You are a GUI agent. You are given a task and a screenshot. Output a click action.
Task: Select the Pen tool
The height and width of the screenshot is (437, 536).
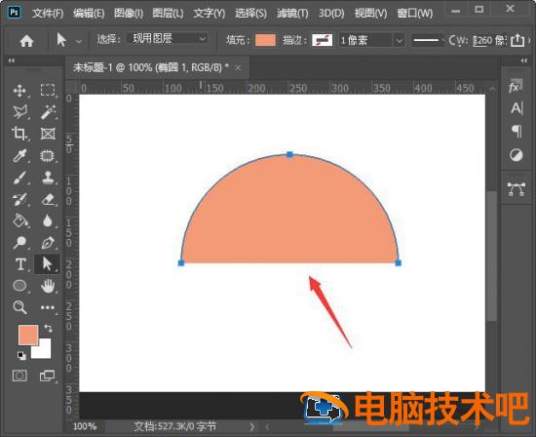(48, 243)
